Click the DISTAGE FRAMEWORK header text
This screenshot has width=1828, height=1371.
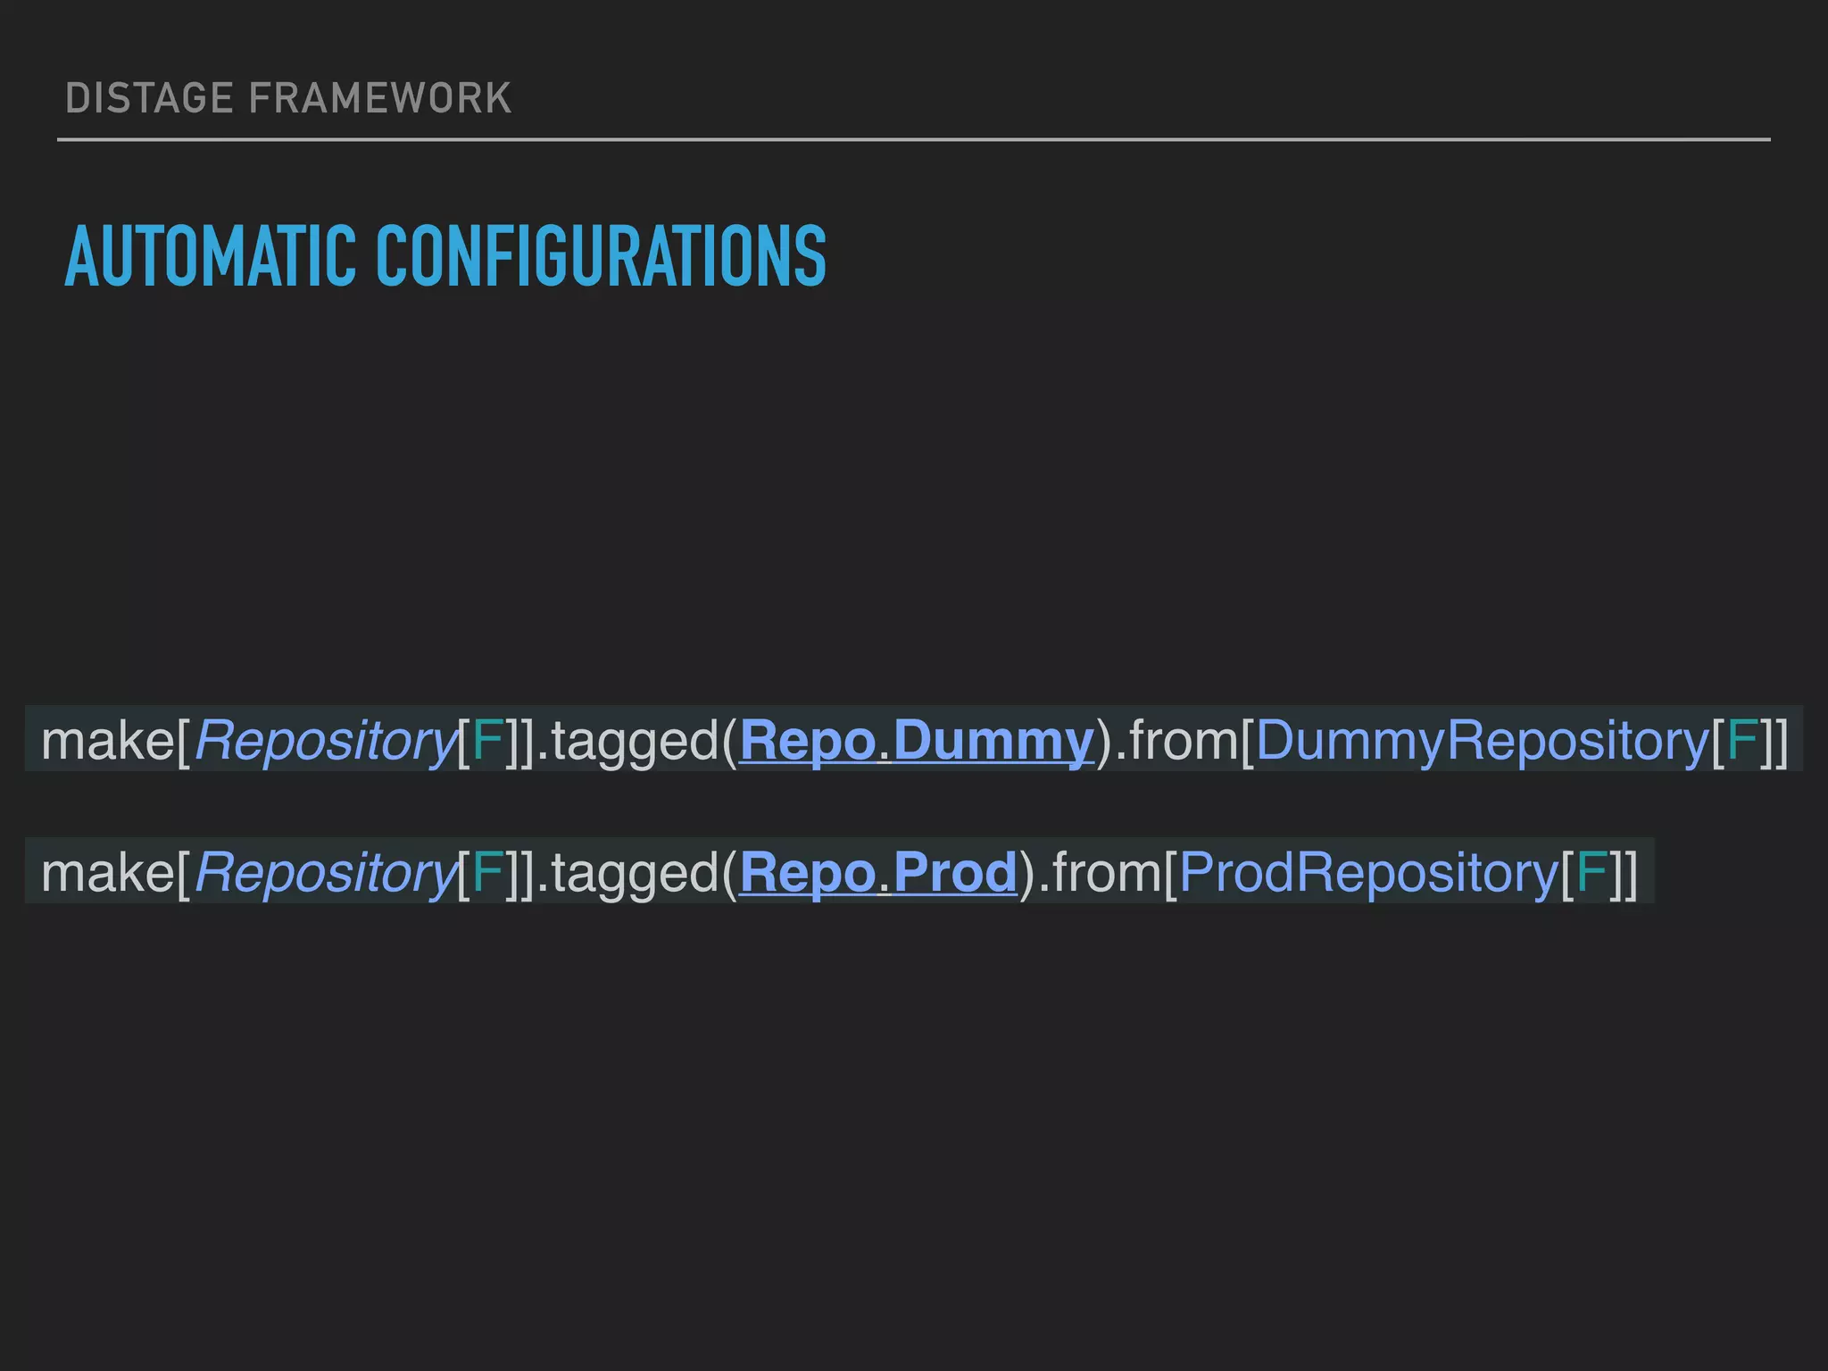[288, 98]
